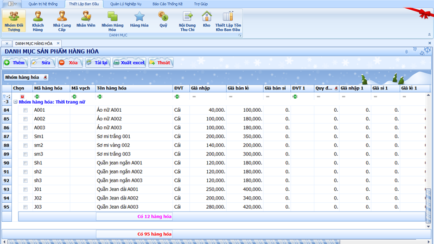Select cell Sơ mi vàng 002
Image resolution: width=434 pixels, height=244 pixels.
pyautogui.click(x=134, y=145)
